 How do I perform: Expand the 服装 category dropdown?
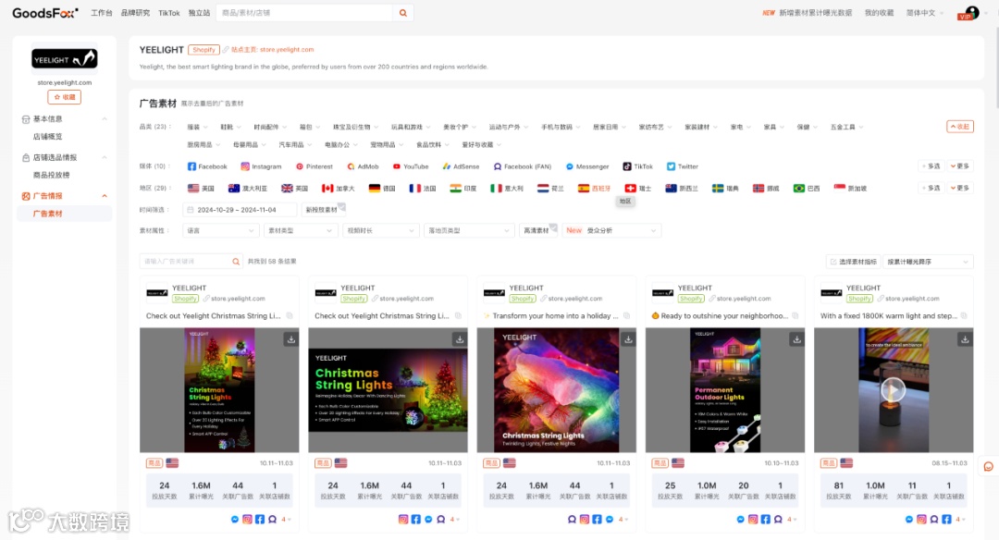[x=197, y=128]
